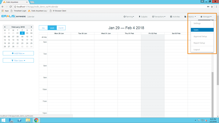
Task: Select February 19 in mini calendar
Action: coord(5,43)
